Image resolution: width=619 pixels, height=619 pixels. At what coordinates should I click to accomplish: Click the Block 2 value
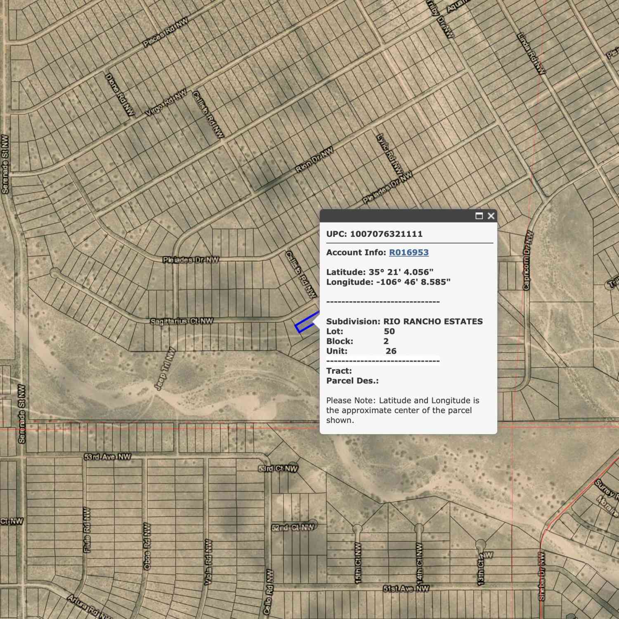386,341
